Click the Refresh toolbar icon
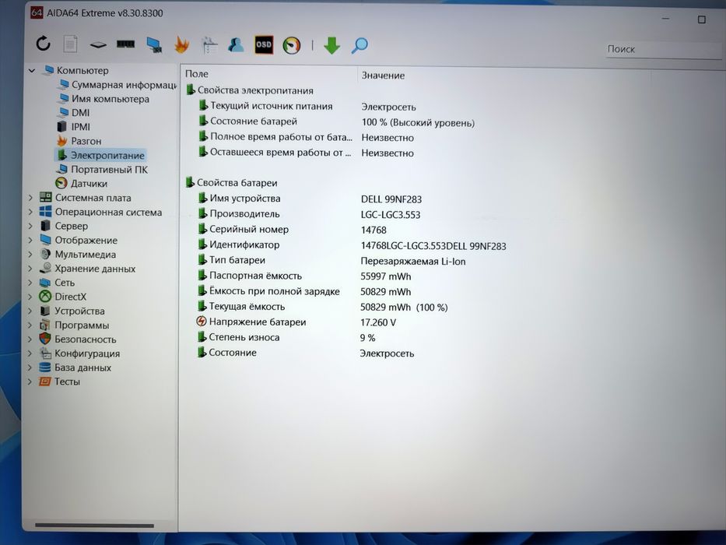The height and width of the screenshot is (545, 726). click(43, 44)
